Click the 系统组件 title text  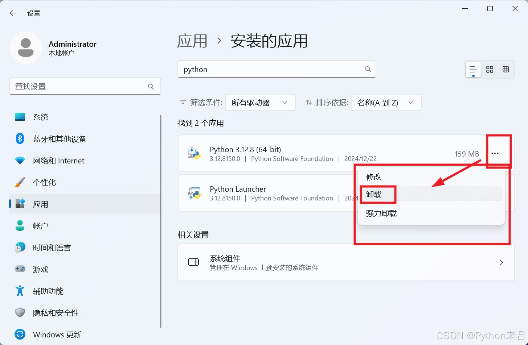(225, 258)
